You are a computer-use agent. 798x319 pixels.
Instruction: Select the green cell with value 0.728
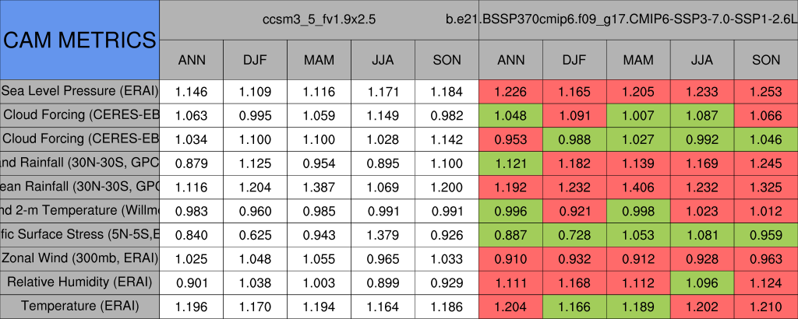[x=574, y=234]
